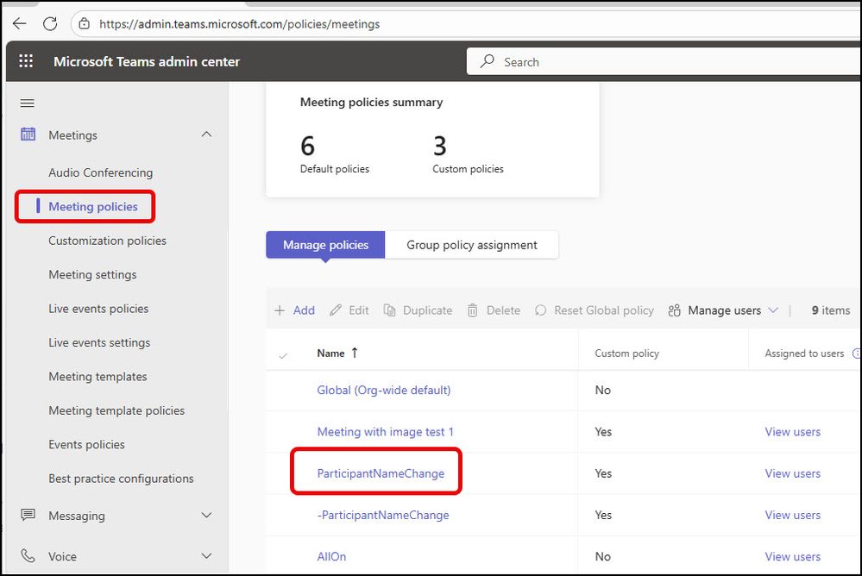Click the search magnifier icon
The width and height of the screenshot is (862, 576).
[487, 61]
